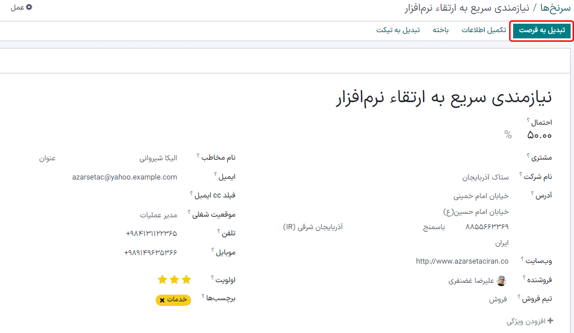574x333 pixels.
Task: Navigate back via سرنخ‌ها breadcrumb
Action: click(x=556, y=9)
